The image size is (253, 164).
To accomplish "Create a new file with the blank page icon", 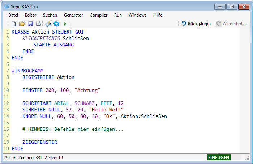I will pyautogui.click(x=14, y=24).
